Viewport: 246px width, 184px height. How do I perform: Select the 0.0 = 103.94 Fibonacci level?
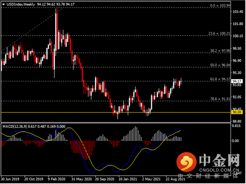220,5
